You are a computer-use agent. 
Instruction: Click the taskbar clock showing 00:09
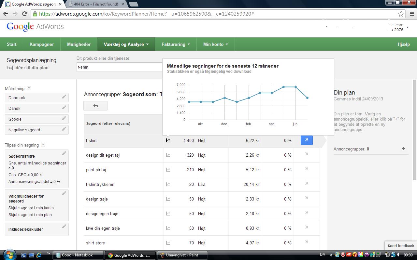tap(408, 255)
